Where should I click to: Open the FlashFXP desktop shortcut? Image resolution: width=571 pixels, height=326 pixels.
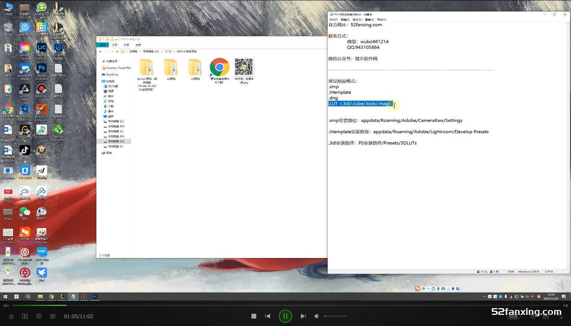pos(58,133)
